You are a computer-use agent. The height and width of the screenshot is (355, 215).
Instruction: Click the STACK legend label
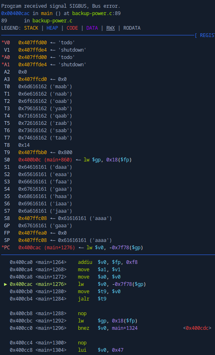point(31,28)
